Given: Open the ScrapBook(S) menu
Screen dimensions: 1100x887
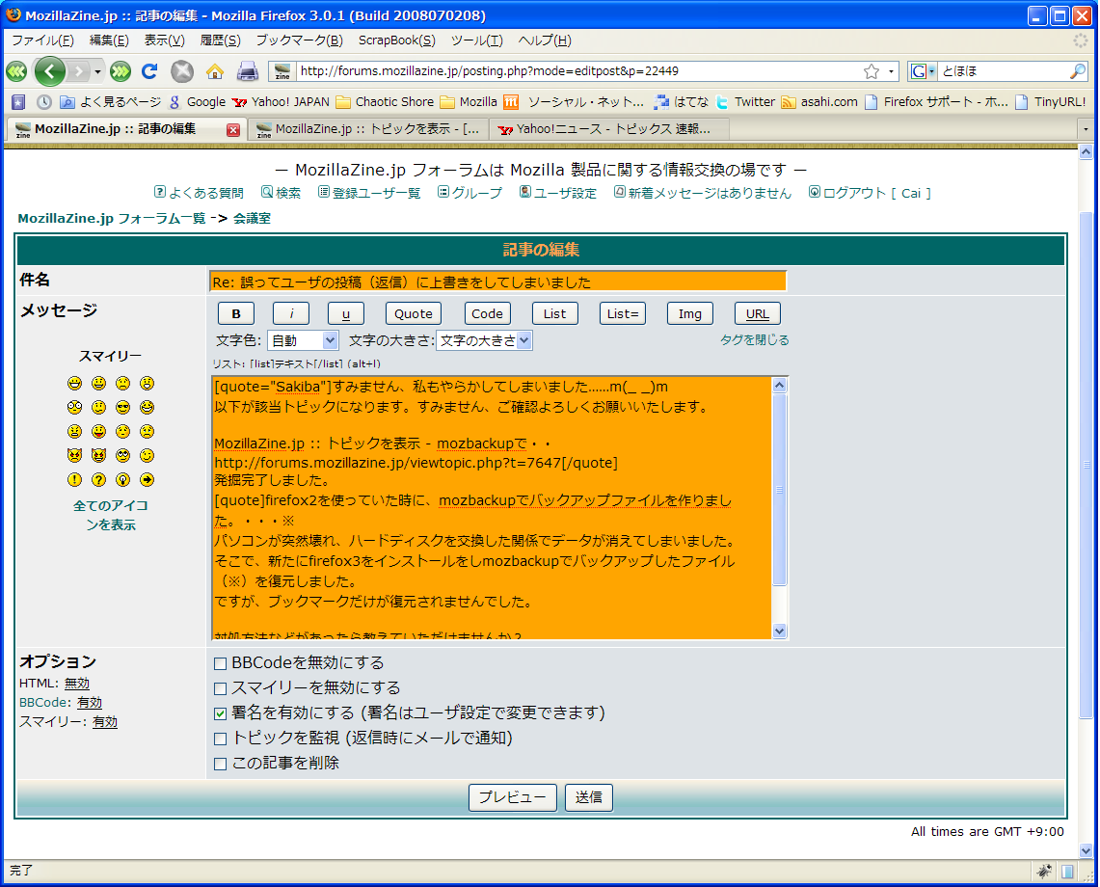Looking at the screenshot, I should click(x=397, y=40).
